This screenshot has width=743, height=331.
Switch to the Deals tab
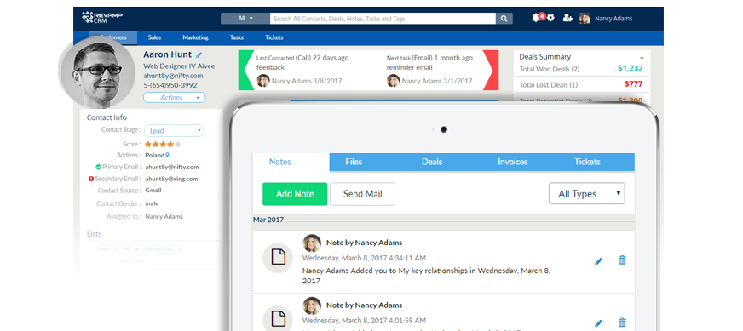pyautogui.click(x=432, y=162)
